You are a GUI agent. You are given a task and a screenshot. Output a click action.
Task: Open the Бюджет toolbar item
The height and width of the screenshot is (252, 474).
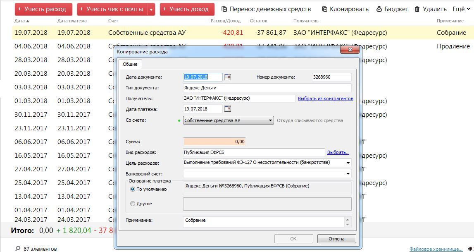pyautogui.click(x=379, y=9)
